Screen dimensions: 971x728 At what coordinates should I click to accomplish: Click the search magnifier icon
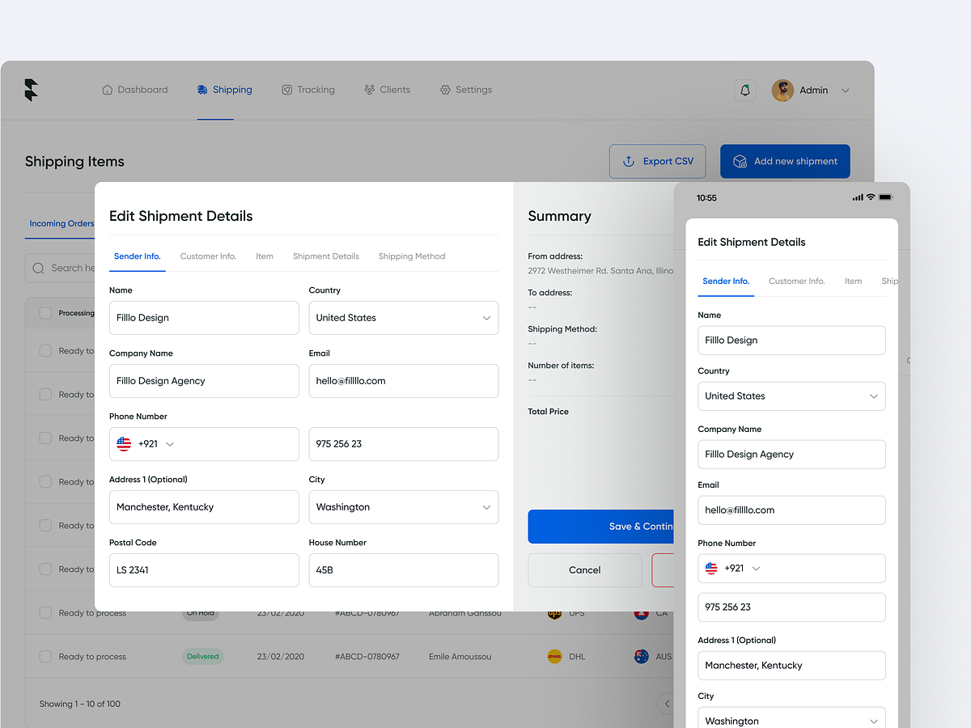click(x=38, y=269)
